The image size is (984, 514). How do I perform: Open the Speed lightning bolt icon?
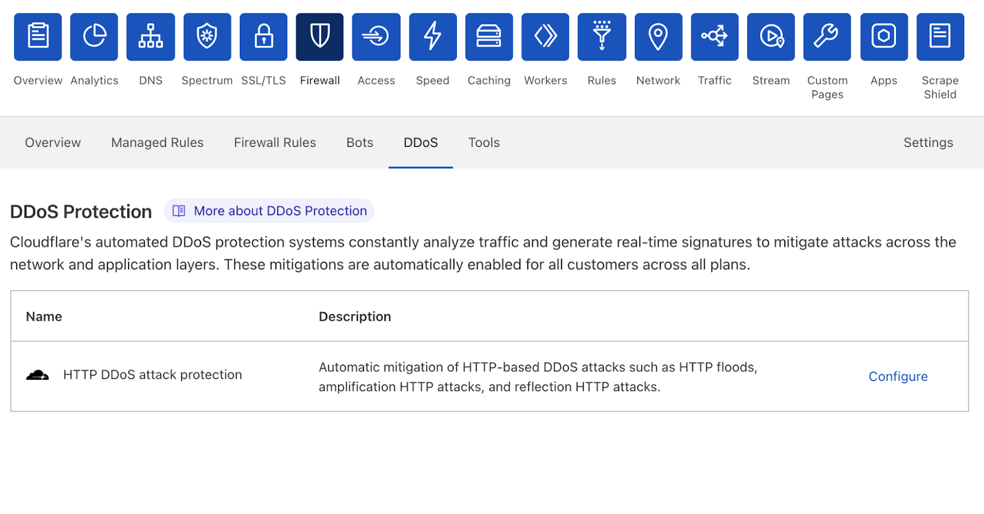(432, 37)
